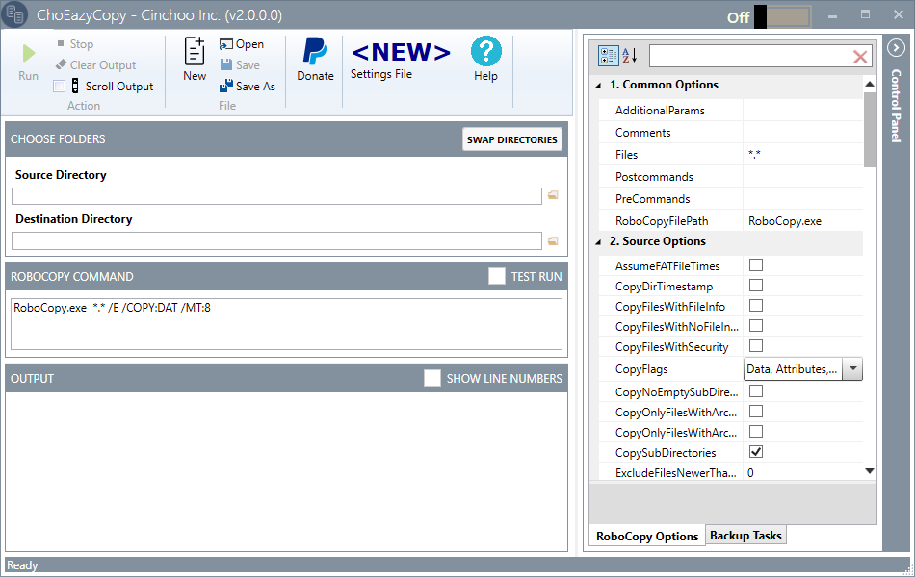Click the Open file icon

(225, 43)
